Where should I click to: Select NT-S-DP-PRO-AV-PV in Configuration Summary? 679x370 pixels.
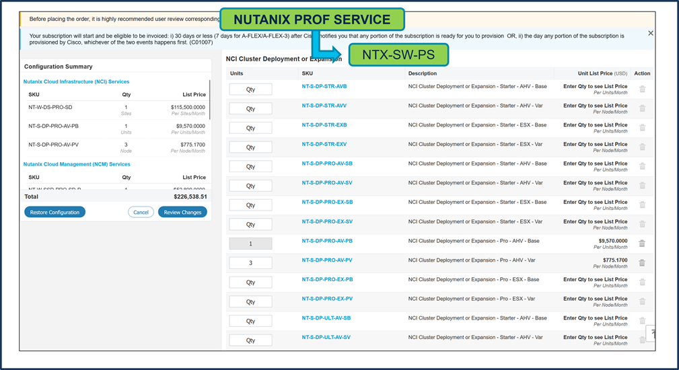[53, 145]
